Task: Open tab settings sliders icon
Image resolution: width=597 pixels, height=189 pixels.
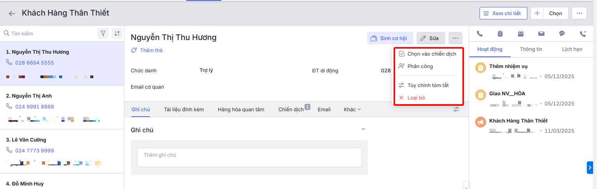Action: point(456,110)
